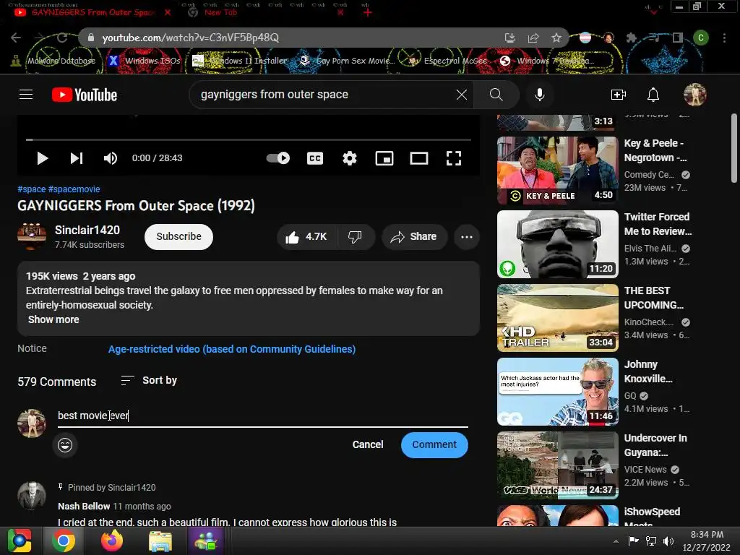The width and height of the screenshot is (740, 555).
Task: Enable theater mode view
Action: tap(419, 158)
